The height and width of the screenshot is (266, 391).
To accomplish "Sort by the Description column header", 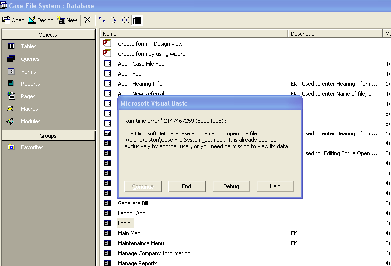I will (x=335, y=34).
